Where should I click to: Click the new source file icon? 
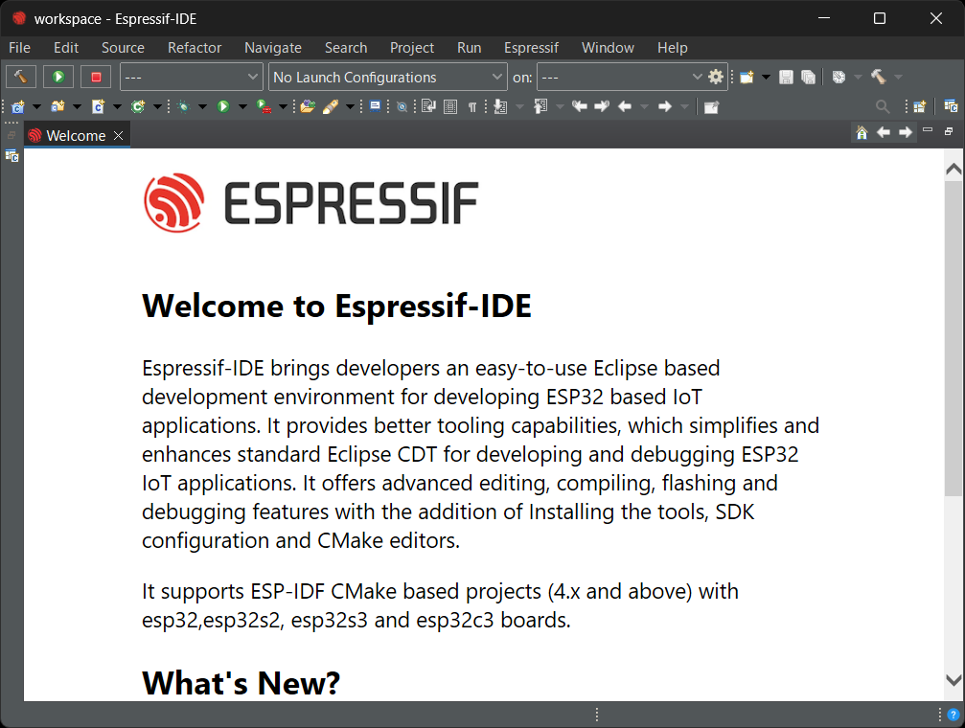[98, 106]
